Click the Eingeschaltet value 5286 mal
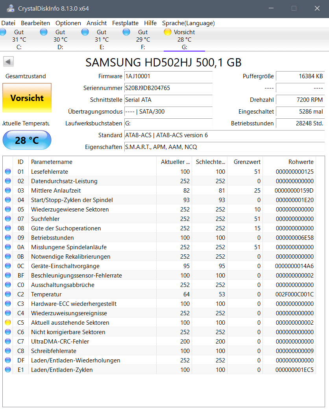 (300, 111)
